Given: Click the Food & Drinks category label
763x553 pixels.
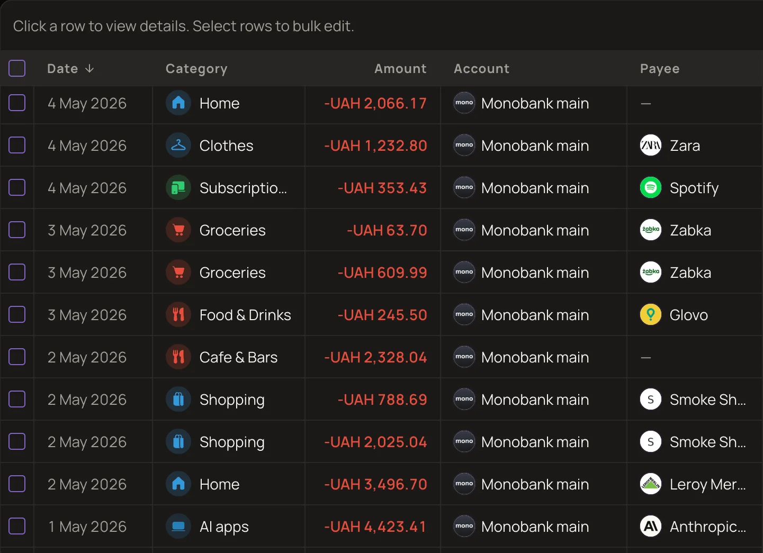Looking at the screenshot, I should tap(245, 315).
